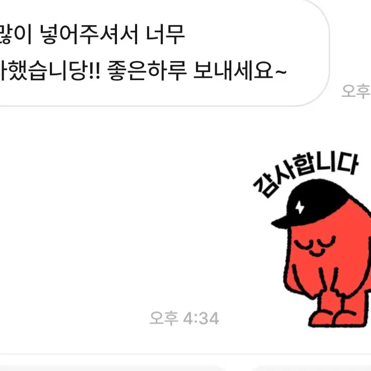Click the word "많이" at bubble start
This screenshot has height=371, width=371.
tap(16, 35)
